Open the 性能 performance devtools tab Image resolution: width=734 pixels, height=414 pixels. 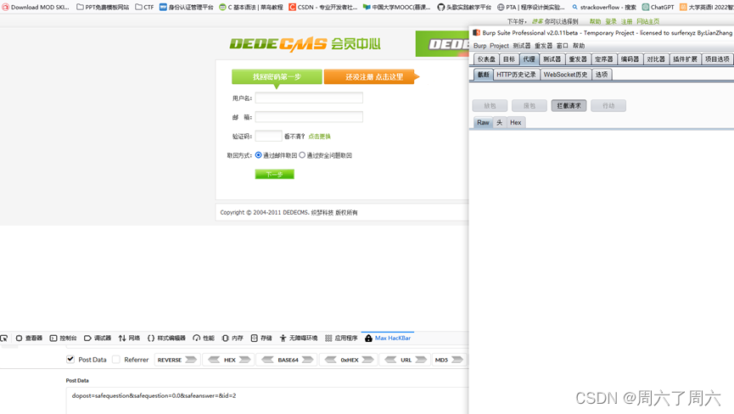204,338
